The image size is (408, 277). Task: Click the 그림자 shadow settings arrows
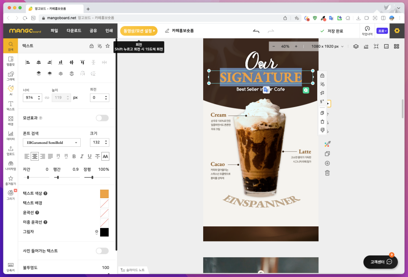(x=97, y=232)
